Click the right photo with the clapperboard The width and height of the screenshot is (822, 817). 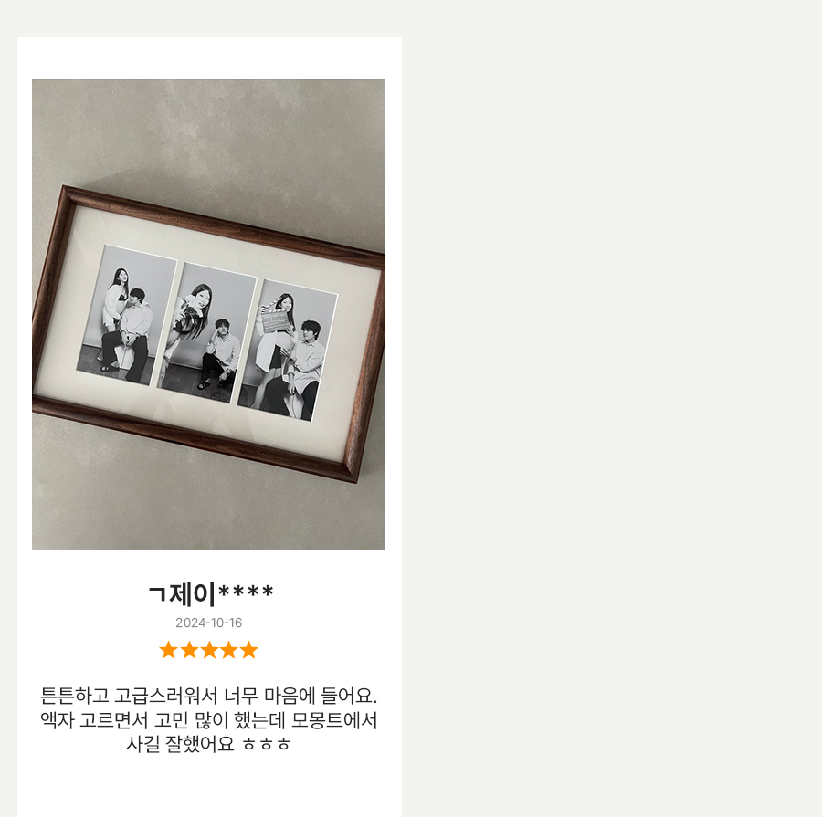coord(288,350)
